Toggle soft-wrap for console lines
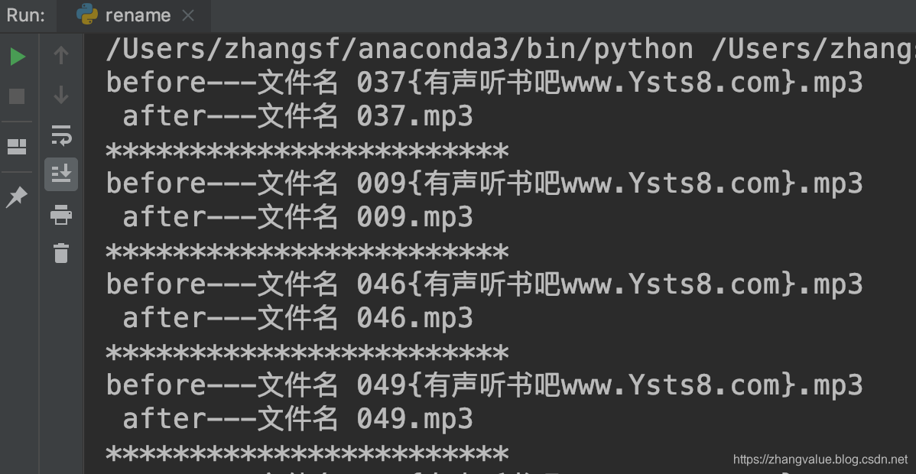The image size is (916, 474). coord(61,137)
